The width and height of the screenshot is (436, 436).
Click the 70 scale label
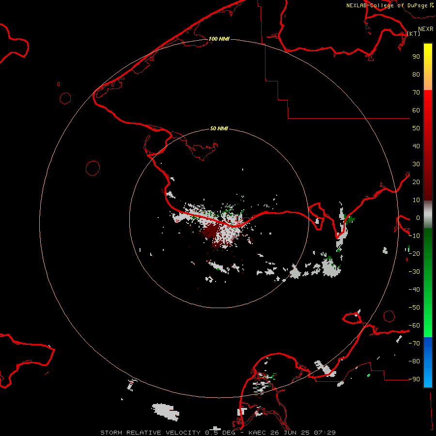[416, 93]
